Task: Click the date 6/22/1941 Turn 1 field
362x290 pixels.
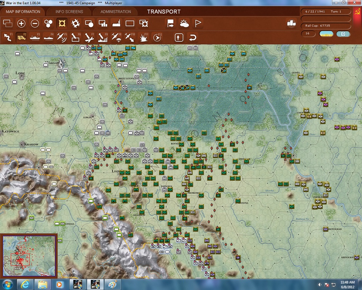Action: tap(326, 11)
